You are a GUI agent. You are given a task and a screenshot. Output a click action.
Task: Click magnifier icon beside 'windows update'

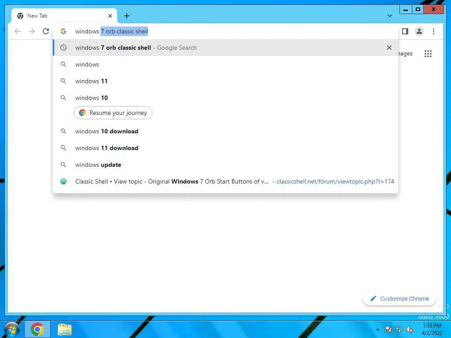63,165
